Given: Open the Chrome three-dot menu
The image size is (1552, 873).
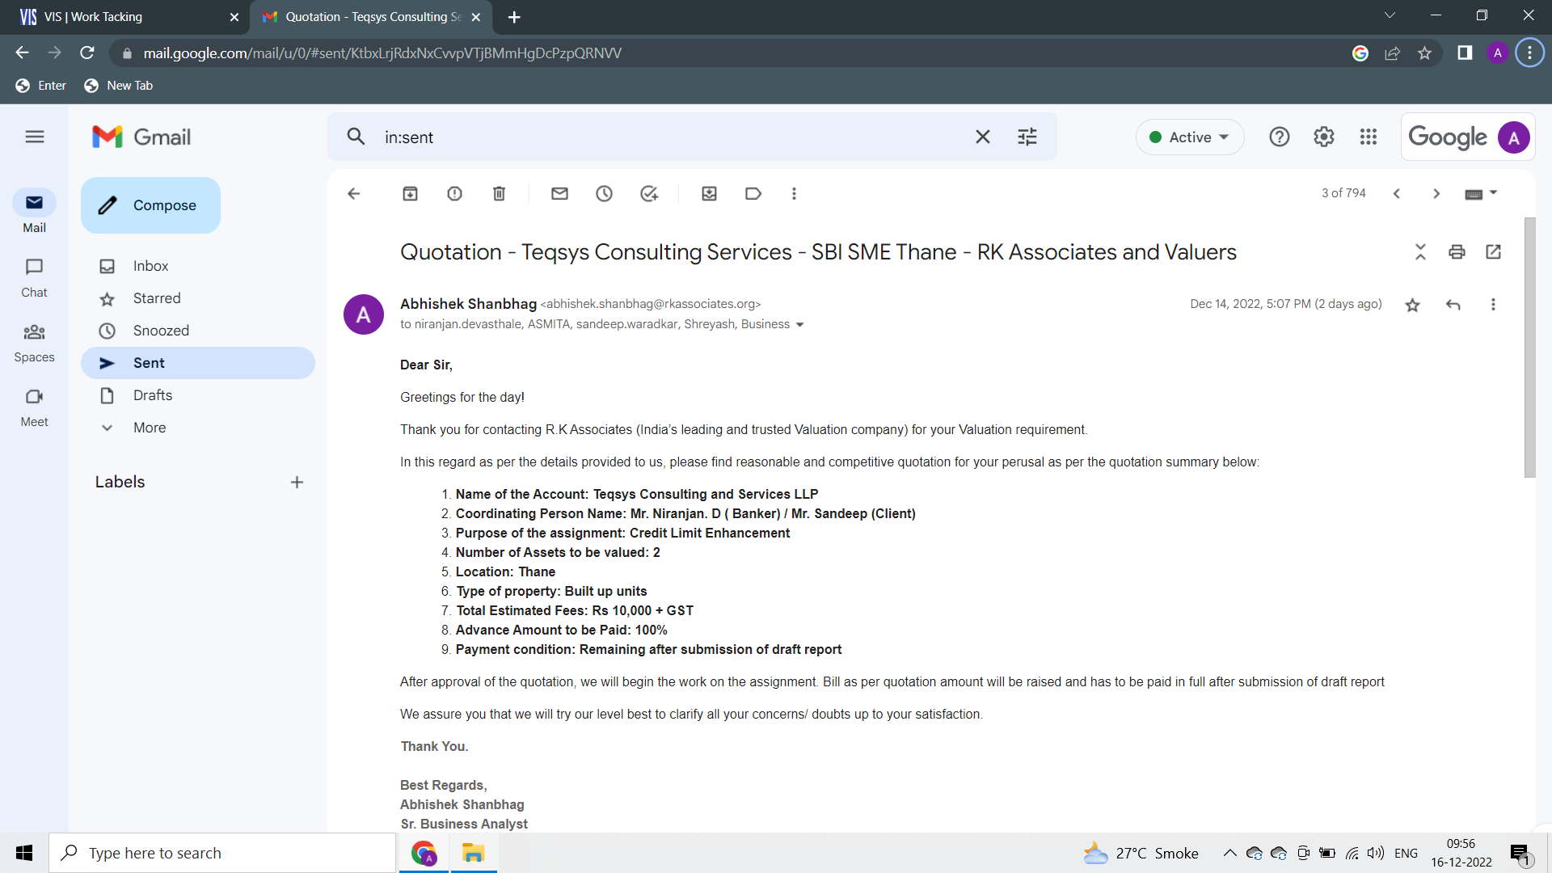Looking at the screenshot, I should point(1529,53).
